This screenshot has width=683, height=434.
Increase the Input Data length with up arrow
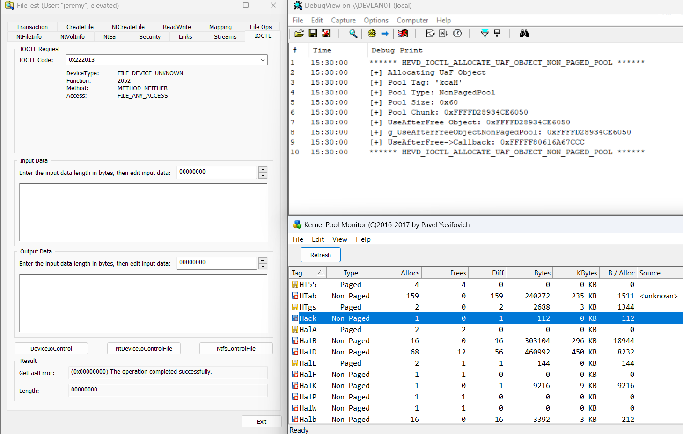point(263,169)
